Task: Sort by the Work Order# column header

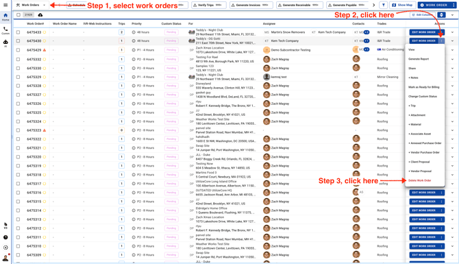Action: point(36,24)
